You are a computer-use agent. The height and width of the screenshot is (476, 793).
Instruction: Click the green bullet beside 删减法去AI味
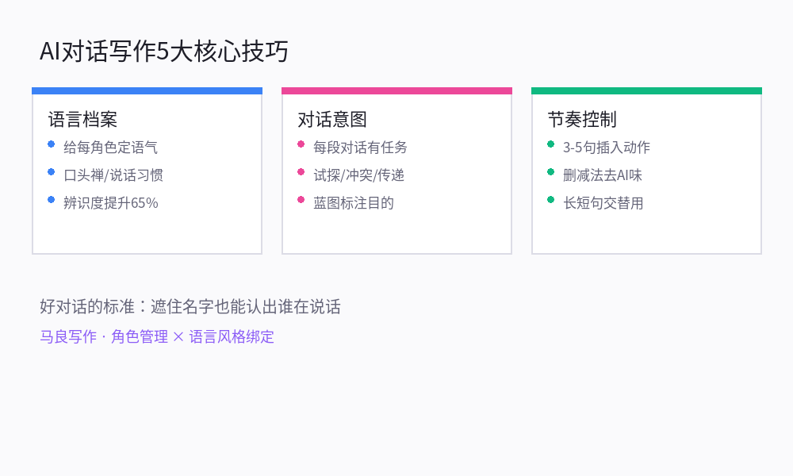coord(550,172)
